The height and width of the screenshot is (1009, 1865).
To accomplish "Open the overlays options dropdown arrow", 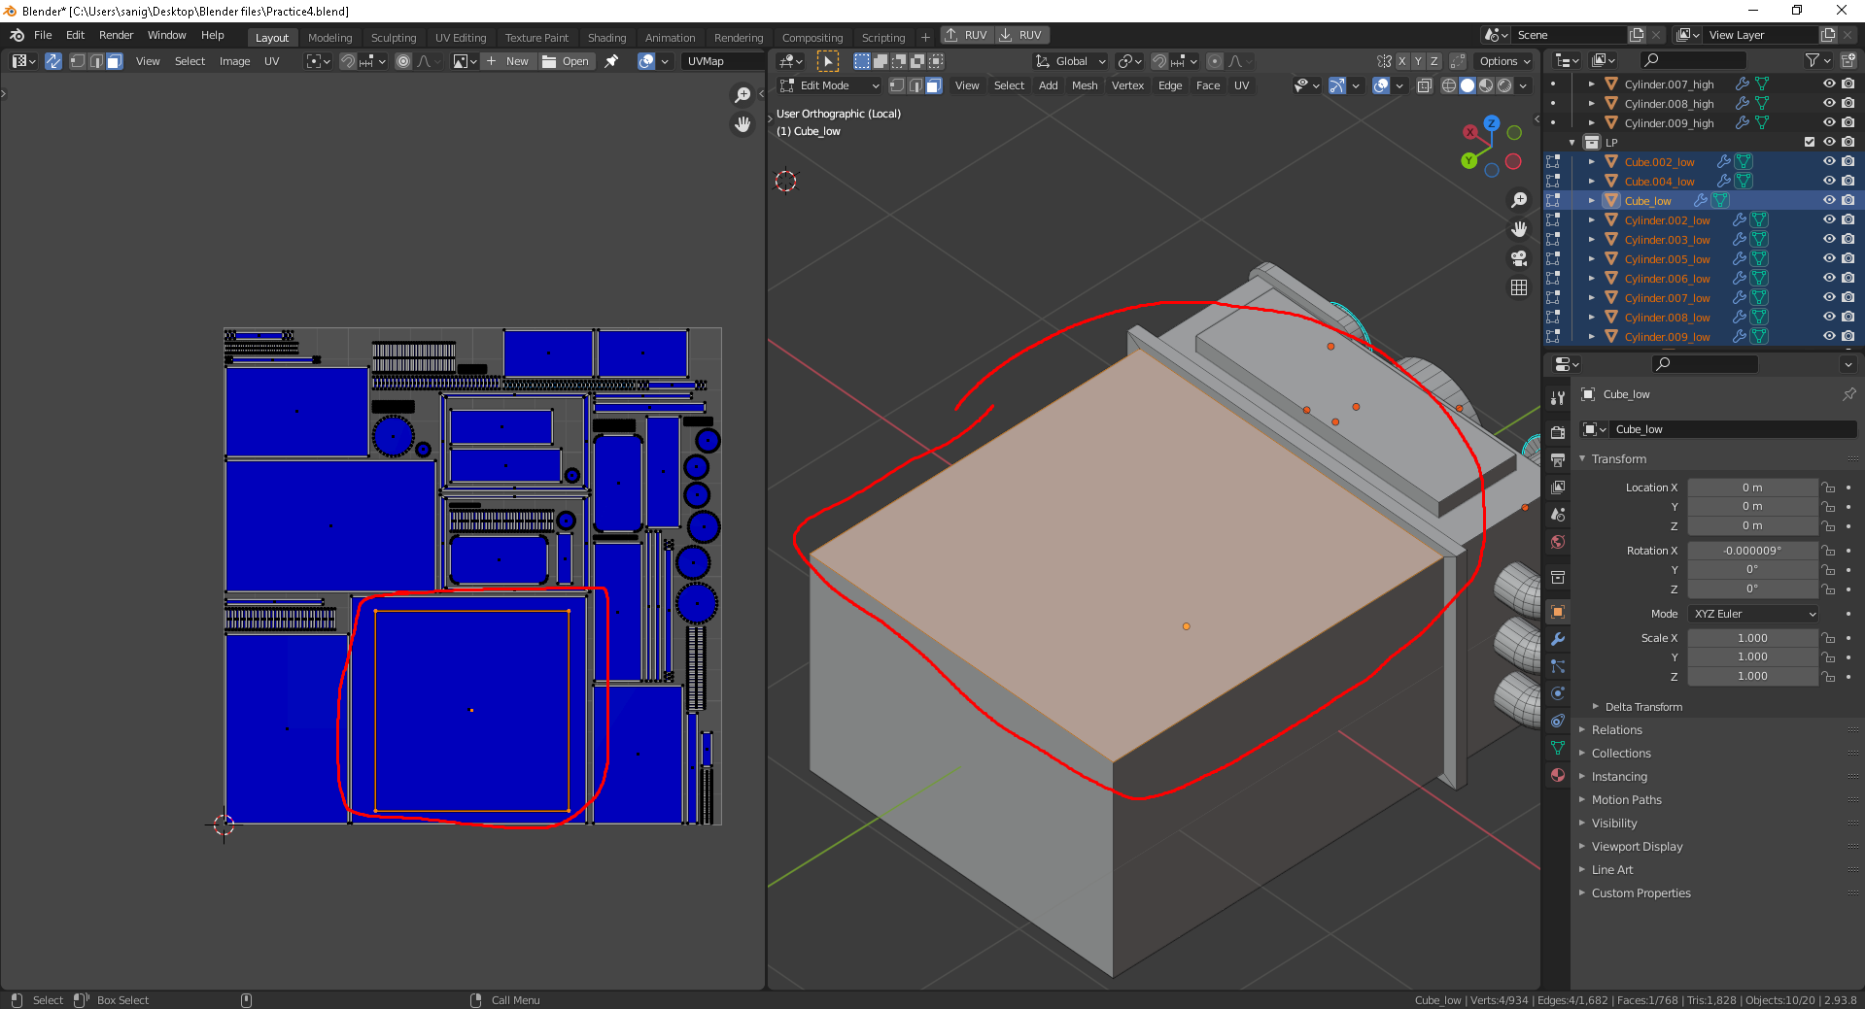I will [x=1399, y=85].
